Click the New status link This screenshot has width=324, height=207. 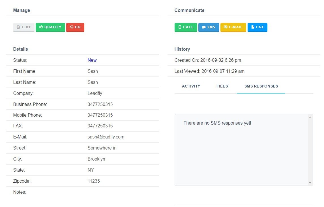pyautogui.click(x=92, y=60)
